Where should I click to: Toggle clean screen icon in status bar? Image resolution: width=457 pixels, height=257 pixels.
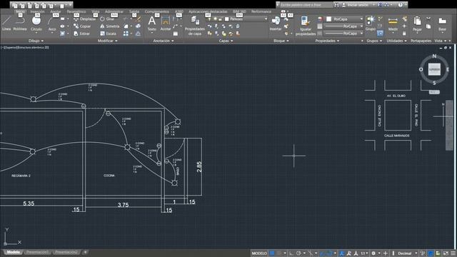coord(446,253)
